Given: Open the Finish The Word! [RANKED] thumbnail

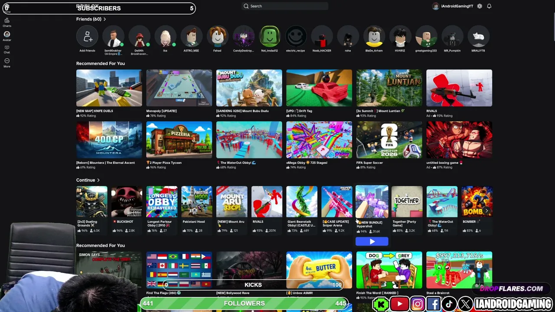Looking at the screenshot, I should (x=389, y=270).
